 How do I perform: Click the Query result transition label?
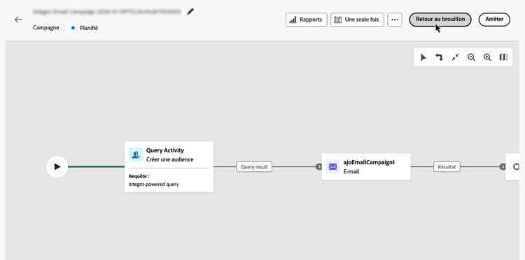click(x=254, y=167)
